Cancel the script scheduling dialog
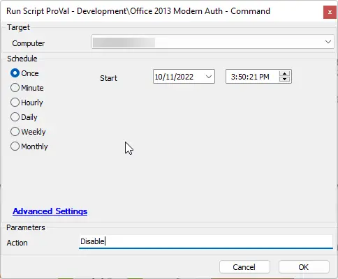Viewport: 338px width, 279px height. [x=244, y=267]
